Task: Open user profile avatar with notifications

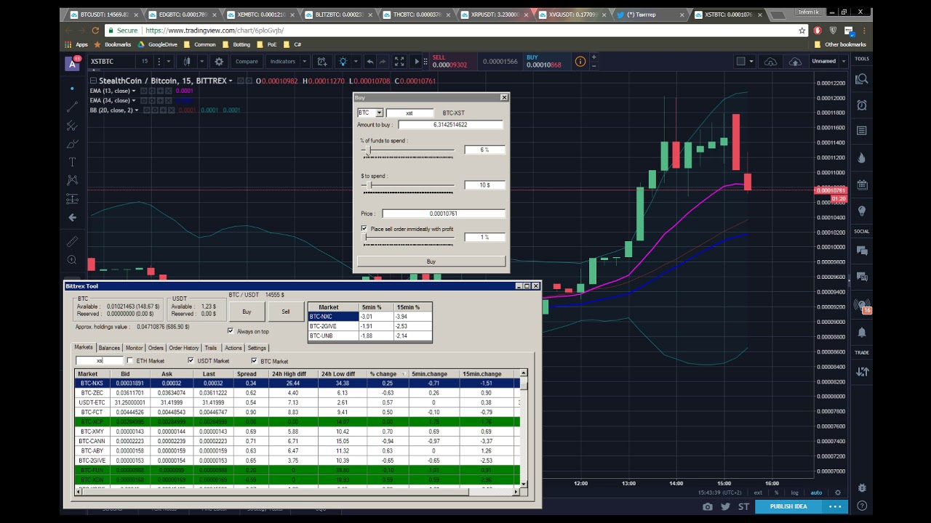Action: click(72, 63)
